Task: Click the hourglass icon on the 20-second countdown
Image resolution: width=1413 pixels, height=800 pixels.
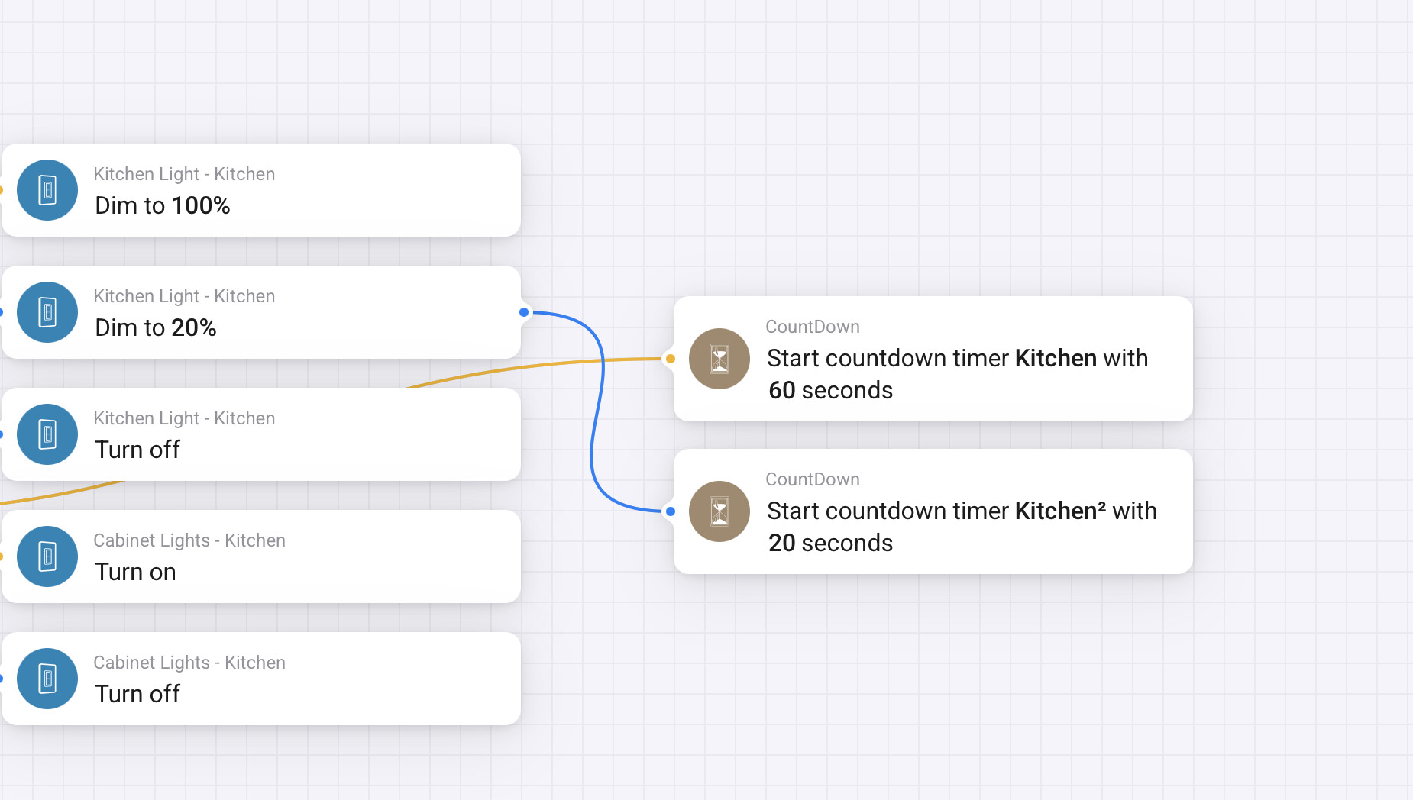Action: pos(719,511)
